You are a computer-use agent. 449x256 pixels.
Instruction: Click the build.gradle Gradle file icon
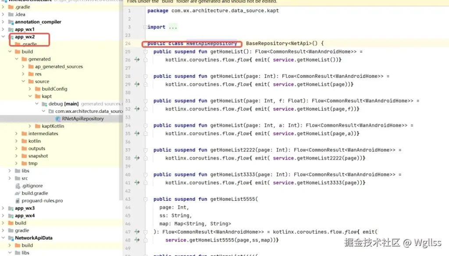[17, 193]
